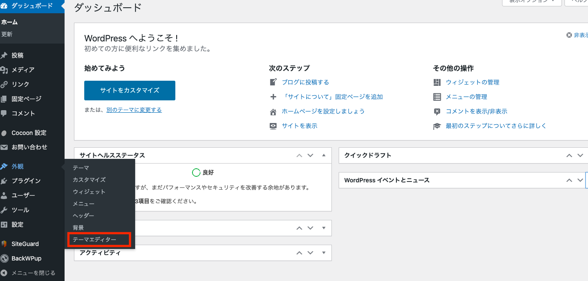Click the media icon beside メディア

[x=4, y=70]
